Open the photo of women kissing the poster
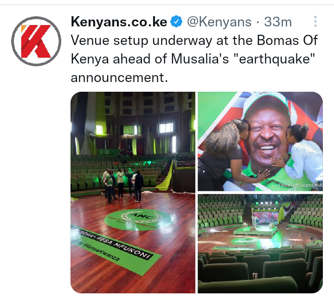Image resolution: width=334 pixels, height=304 pixels. pos(260,141)
